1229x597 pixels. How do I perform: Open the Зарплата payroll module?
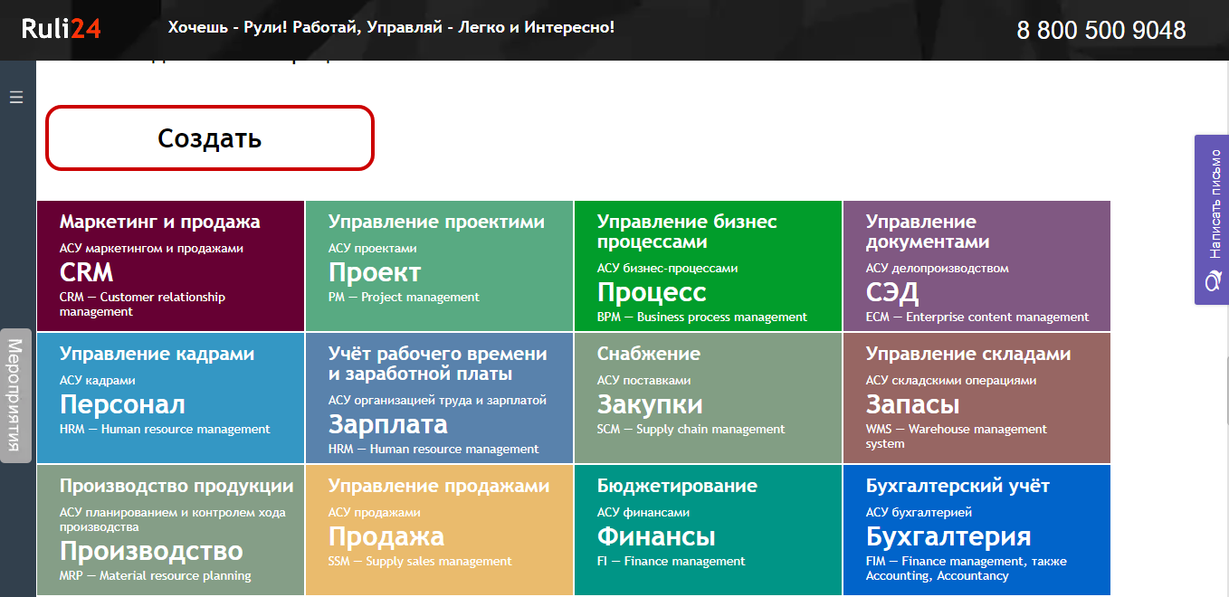click(x=439, y=398)
